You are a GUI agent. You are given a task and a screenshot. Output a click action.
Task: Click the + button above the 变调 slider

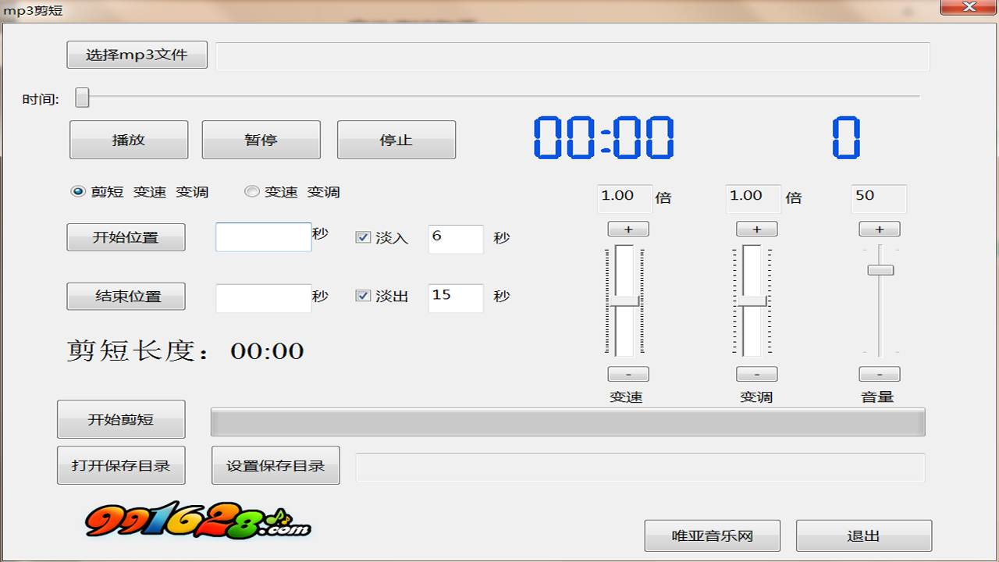pos(756,228)
